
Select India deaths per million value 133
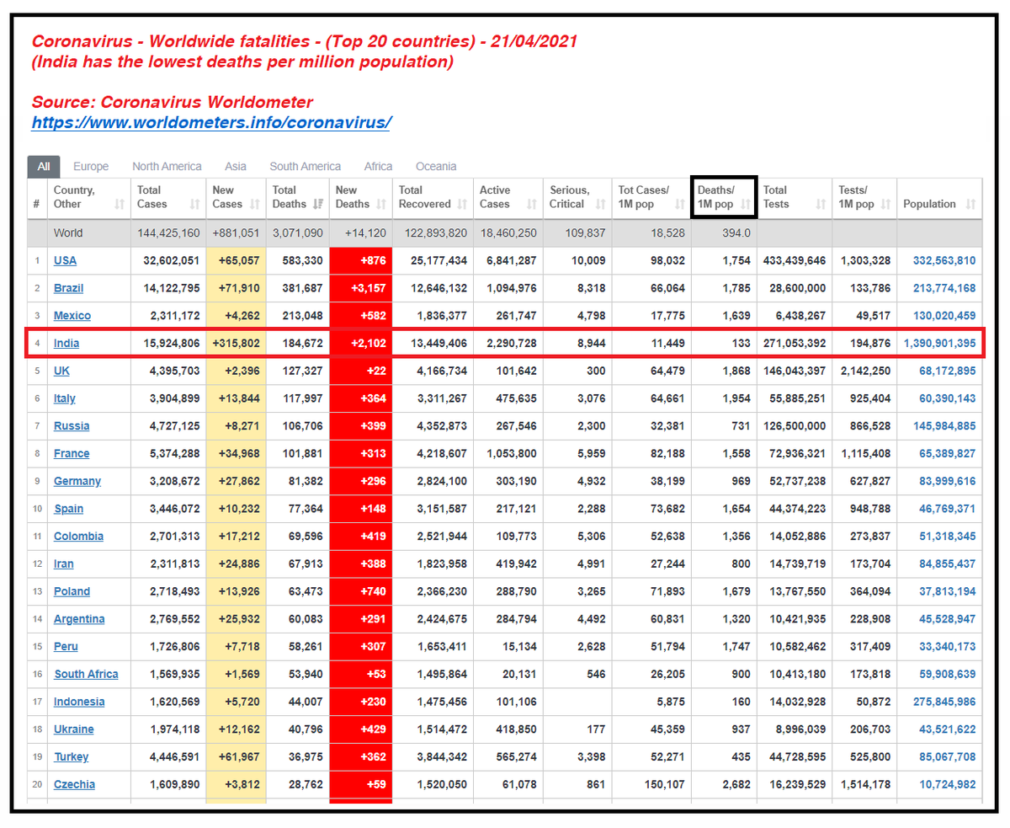click(741, 344)
